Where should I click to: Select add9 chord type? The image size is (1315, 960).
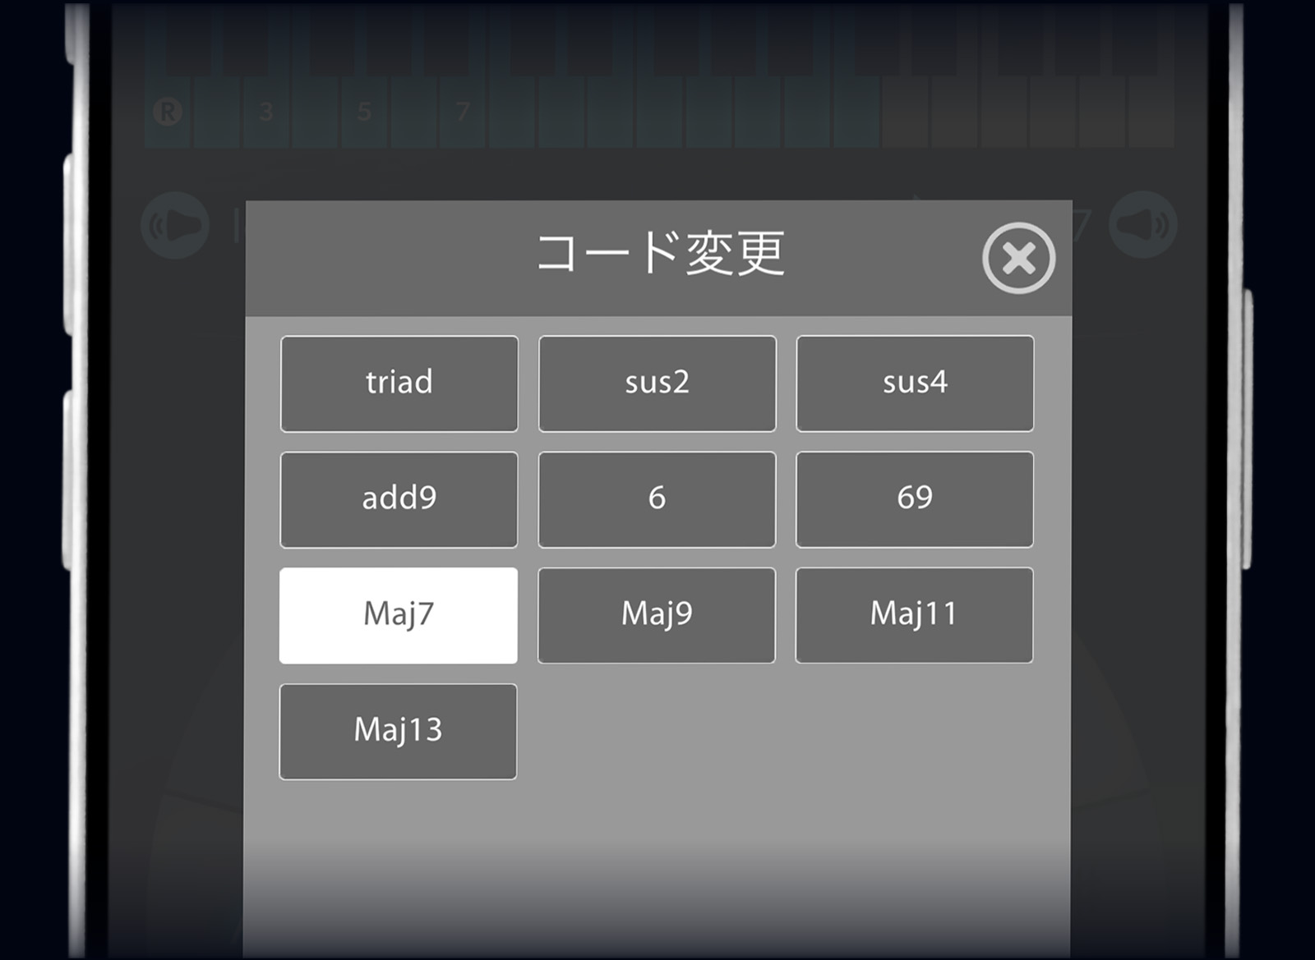click(399, 499)
